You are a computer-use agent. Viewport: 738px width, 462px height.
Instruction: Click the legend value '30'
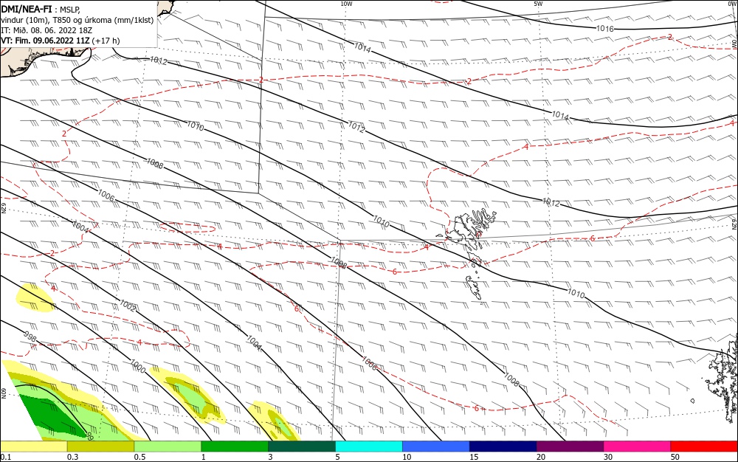pyautogui.click(x=608, y=457)
